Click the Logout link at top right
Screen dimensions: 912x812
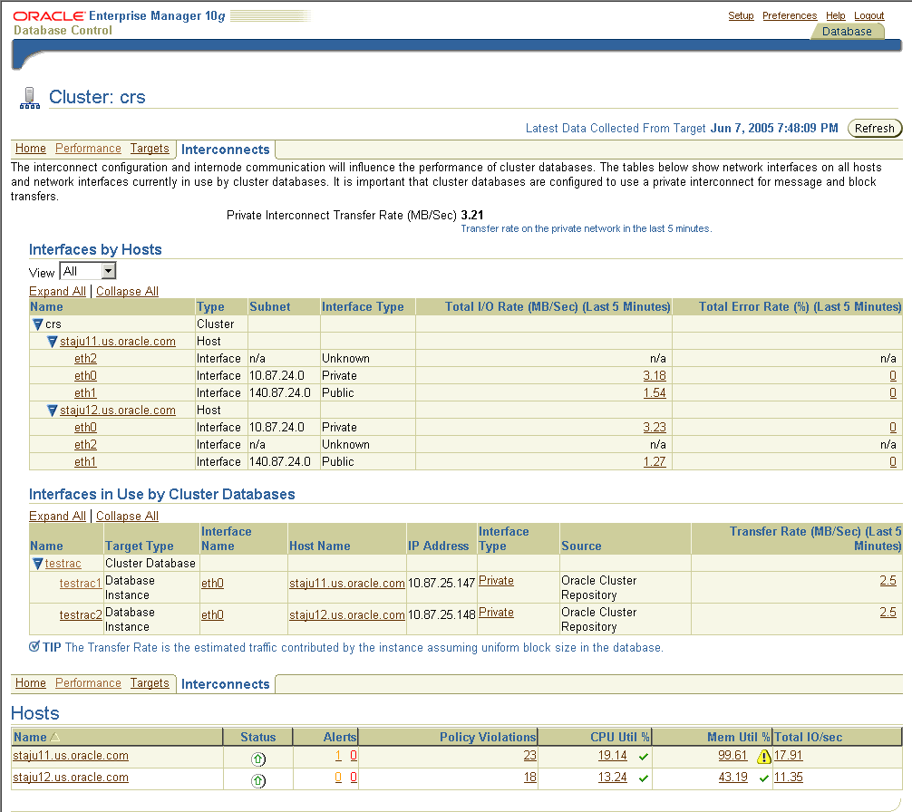coord(868,15)
